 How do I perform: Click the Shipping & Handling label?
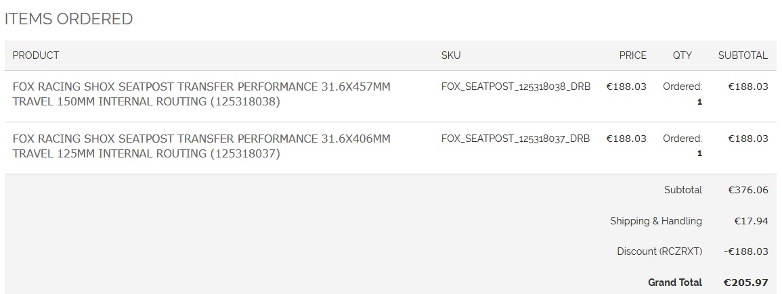click(655, 221)
